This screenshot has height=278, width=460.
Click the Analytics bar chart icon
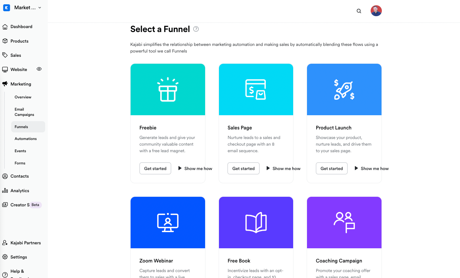click(5, 191)
